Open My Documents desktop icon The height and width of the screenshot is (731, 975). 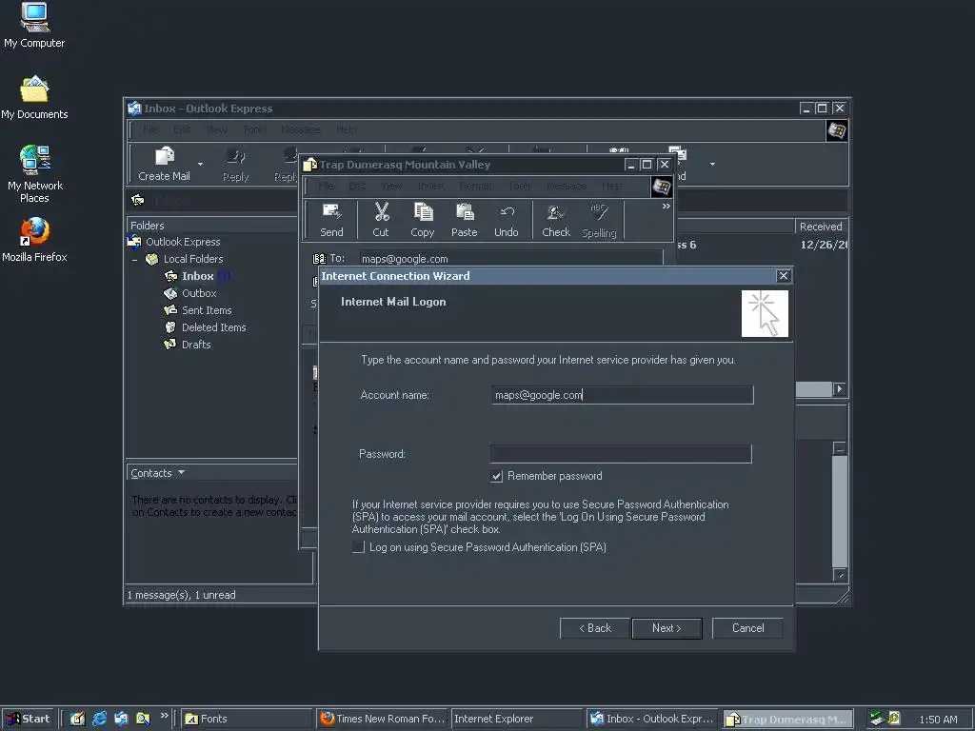click(x=34, y=98)
